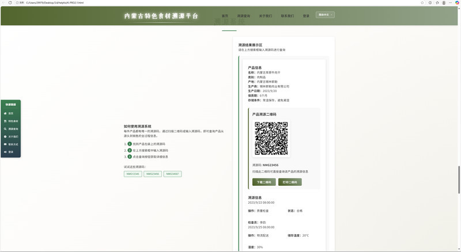
Task: Open 溯源查询 in top navigation
Action: coord(243,16)
